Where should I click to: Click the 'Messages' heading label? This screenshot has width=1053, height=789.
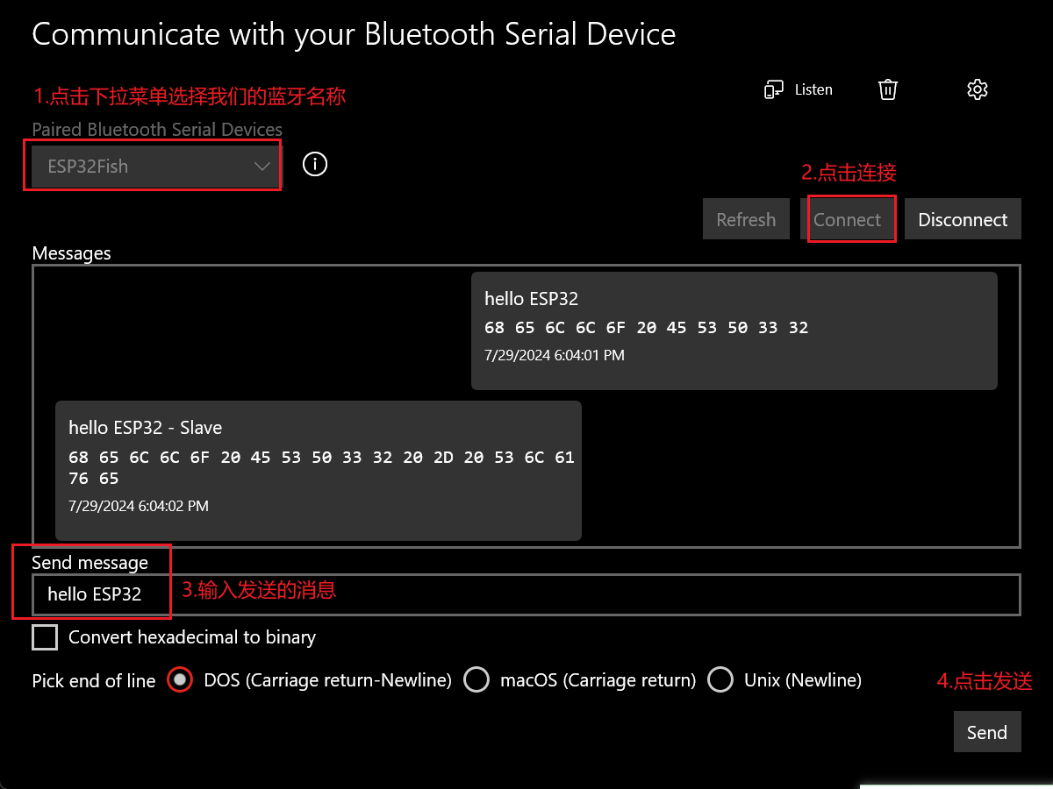click(71, 253)
